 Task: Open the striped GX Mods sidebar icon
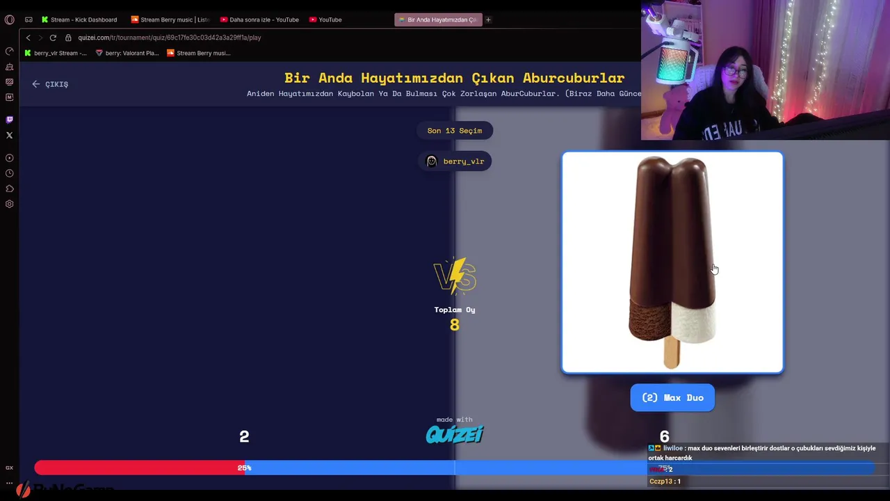(x=9, y=82)
